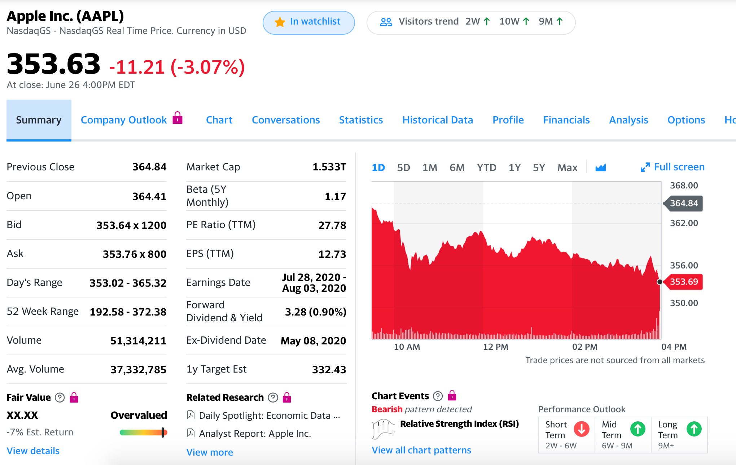This screenshot has height=465, width=736.
Task: Click the Overvalued label
Action: (x=139, y=415)
